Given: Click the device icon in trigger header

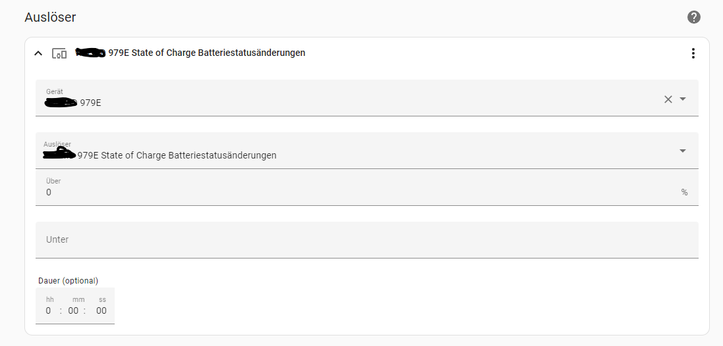Looking at the screenshot, I should coord(59,53).
